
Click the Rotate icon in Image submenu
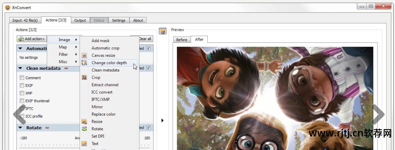84,129
